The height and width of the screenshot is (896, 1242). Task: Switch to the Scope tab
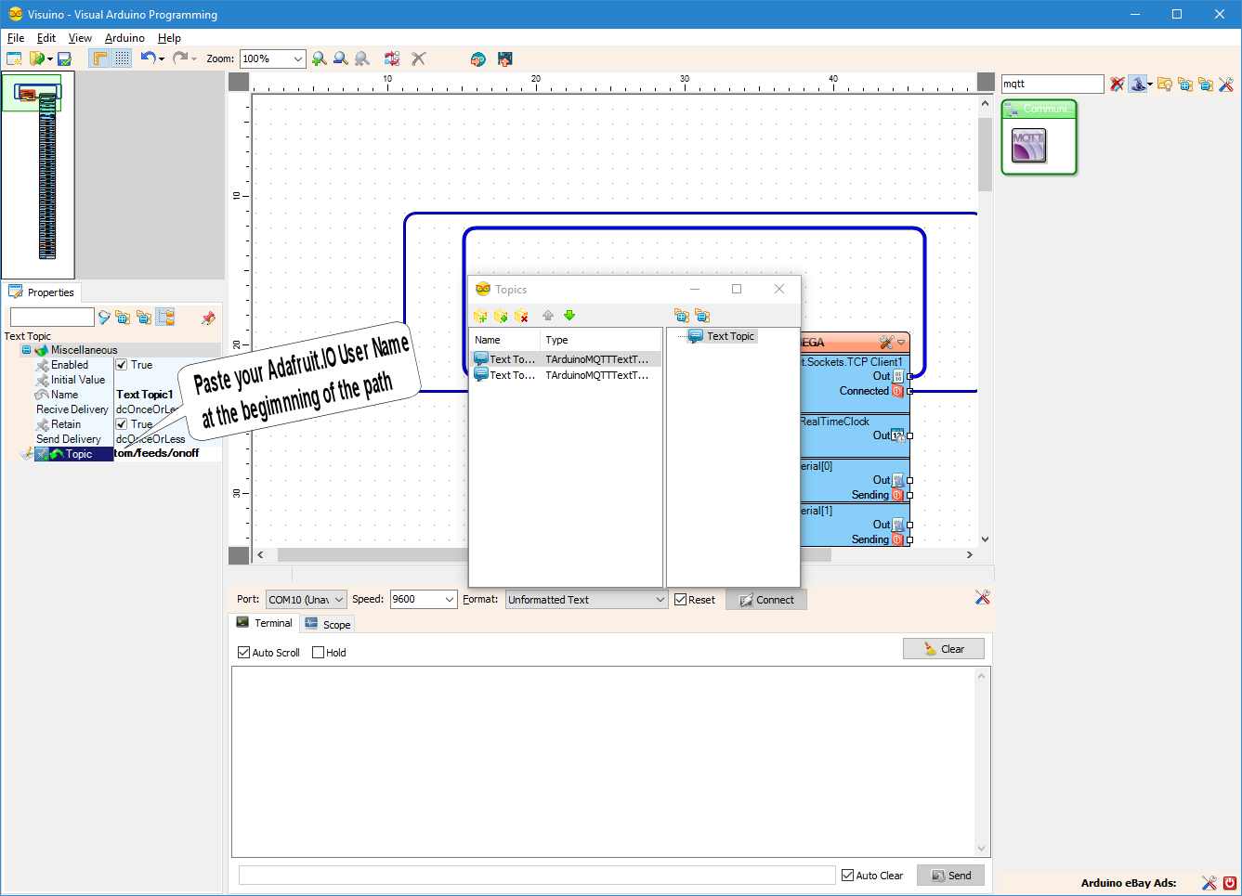pos(328,625)
